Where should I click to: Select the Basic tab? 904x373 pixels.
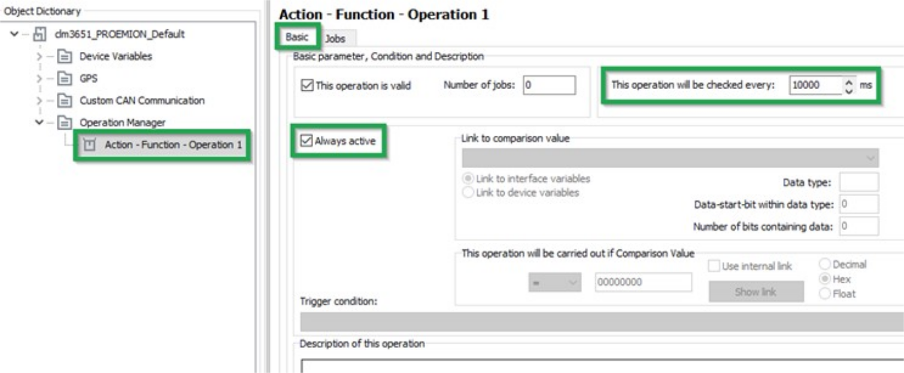pos(297,37)
